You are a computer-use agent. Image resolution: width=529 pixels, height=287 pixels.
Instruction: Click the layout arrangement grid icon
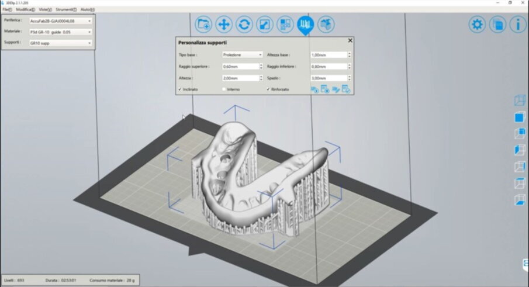[285, 25]
